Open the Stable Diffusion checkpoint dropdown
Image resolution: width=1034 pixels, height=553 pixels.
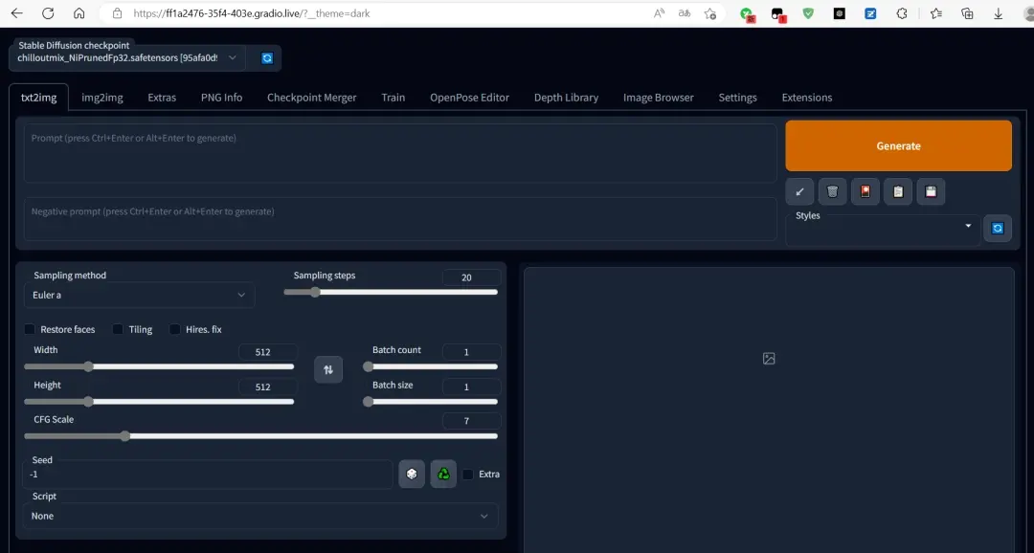pyautogui.click(x=126, y=58)
